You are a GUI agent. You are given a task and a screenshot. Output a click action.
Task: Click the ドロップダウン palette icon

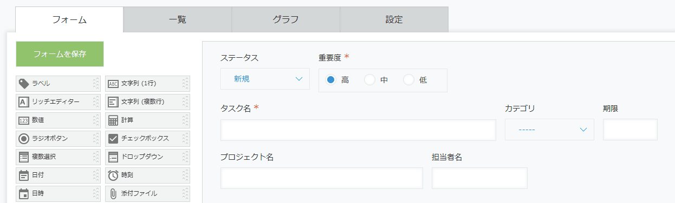pyautogui.click(x=113, y=157)
